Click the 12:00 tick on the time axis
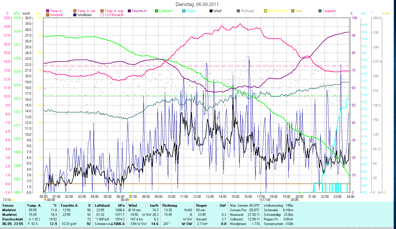396x229 pixels. [197, 197]
